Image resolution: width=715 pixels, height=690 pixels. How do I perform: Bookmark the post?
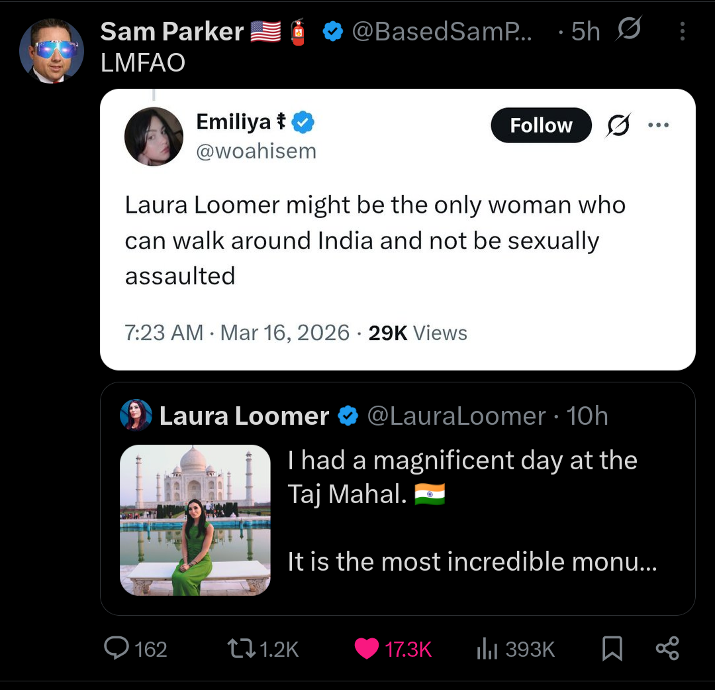point(611,649)
